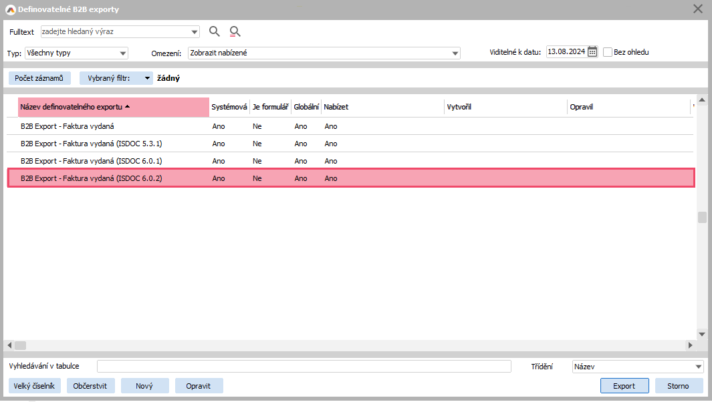This screenshot has height=402, width=712.
Task: Click the magnifier search icon
Action: (x=215, y=31)
